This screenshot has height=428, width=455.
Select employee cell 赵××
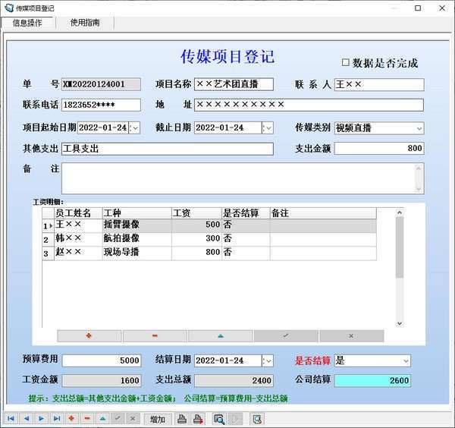coord(78,253)
